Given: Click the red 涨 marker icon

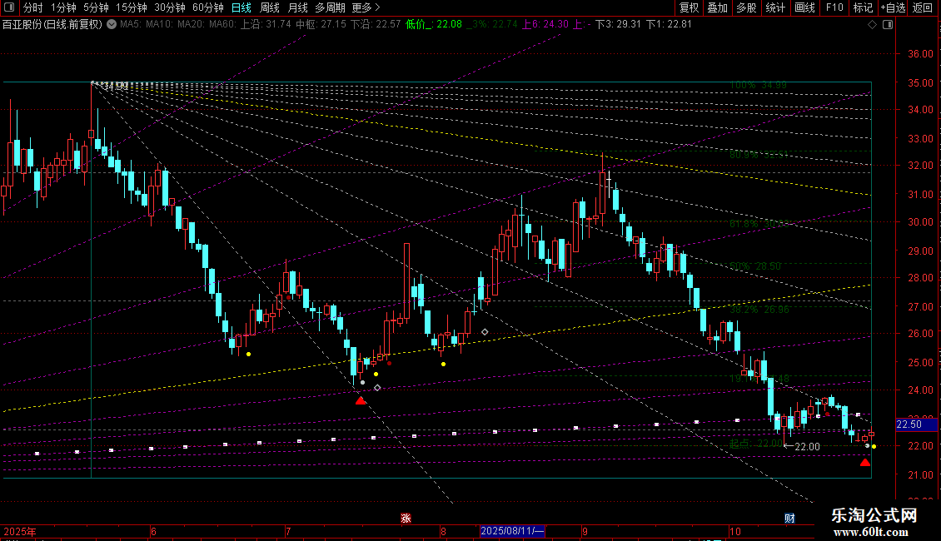Looking at the screenshot, I should click(x=406, y=519).
